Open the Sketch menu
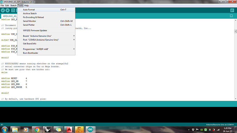The width and height of the screenshot is (237, 133). point(13,6)
